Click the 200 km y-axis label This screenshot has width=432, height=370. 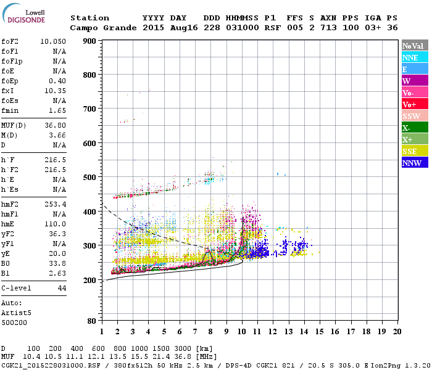[x=89, y=280]
